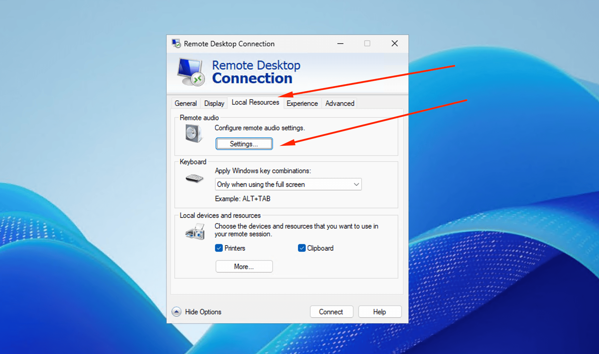Click the 'Apply Windows key combinations:' label
Viewport: 599px width, 354px height.
pos(263,171)
